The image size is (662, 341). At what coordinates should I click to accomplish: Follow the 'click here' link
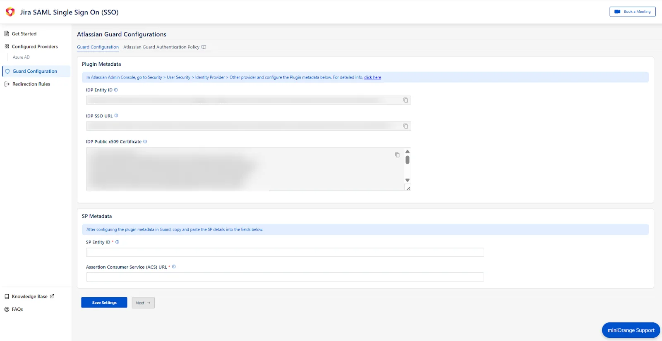click(372, 77)
